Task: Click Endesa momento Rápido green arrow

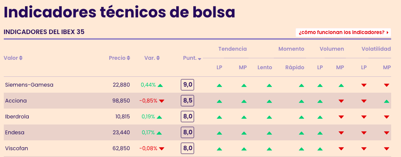Action: coord(301,133)
